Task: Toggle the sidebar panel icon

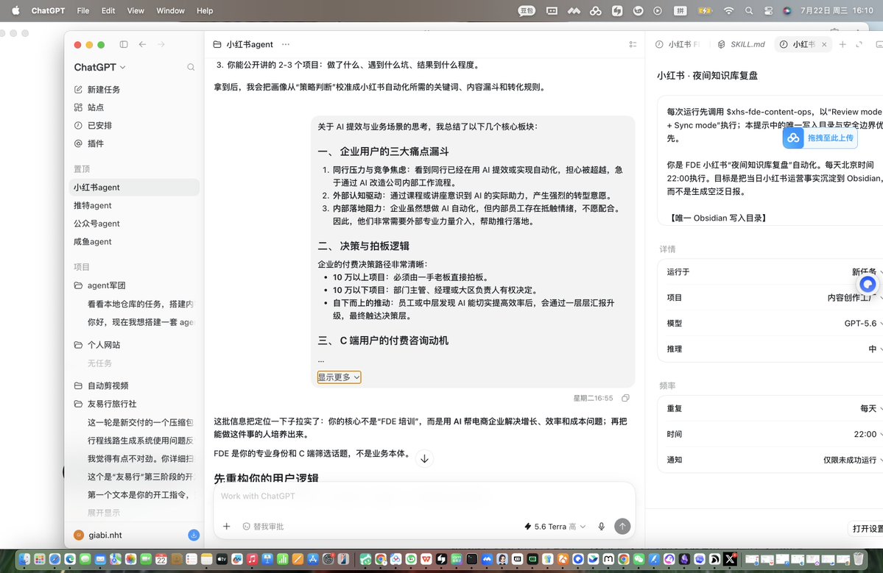Action: pyautogui.click(x=124, y=44)
